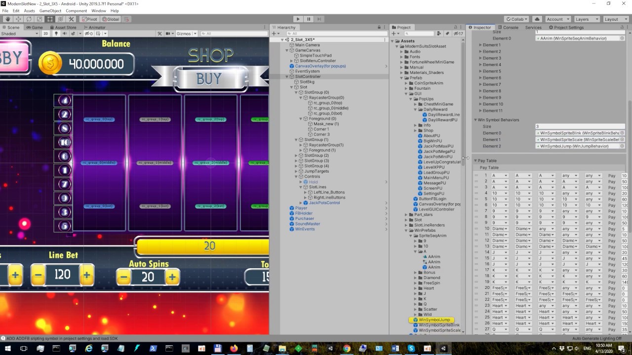Collapse the Win Symbol Behaviors section
The height and width of the screenshot is (355, 632).
tap(475, 120)
